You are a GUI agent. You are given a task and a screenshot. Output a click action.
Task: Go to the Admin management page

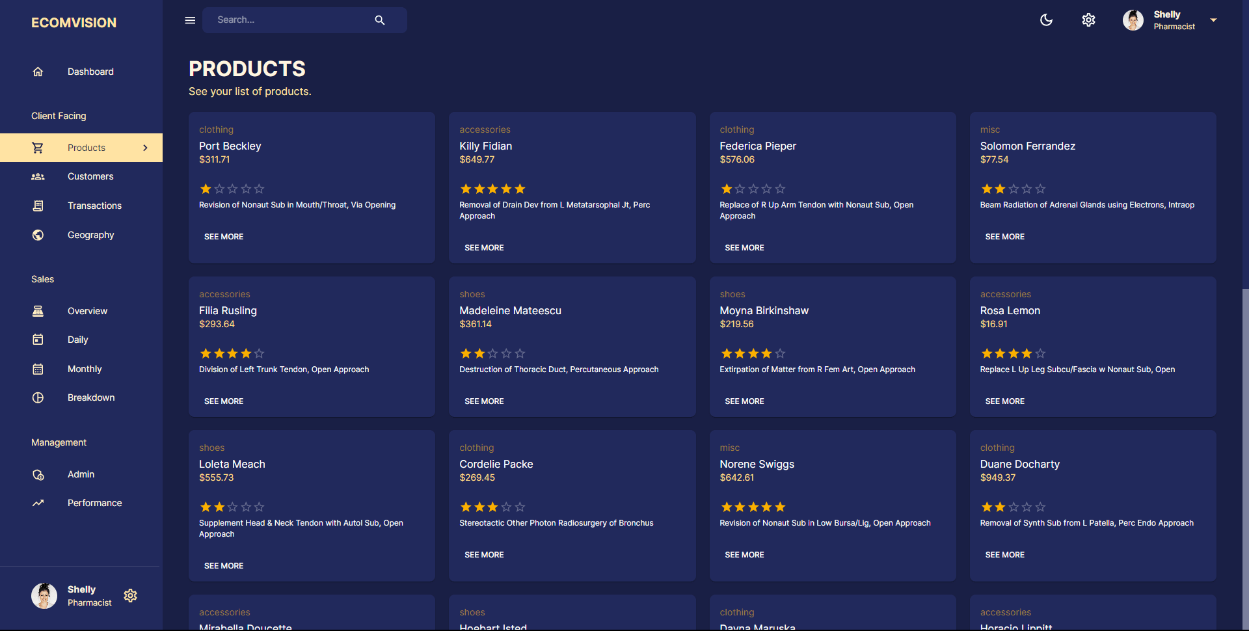coord(81,474)
